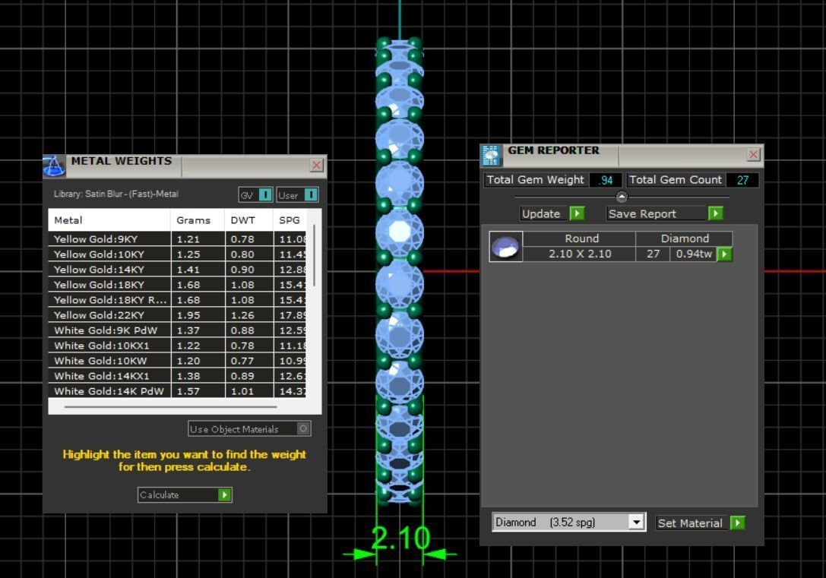826x578 pixels.
Task: Click the green arrow beside Calculate
Action: (225, 494)
